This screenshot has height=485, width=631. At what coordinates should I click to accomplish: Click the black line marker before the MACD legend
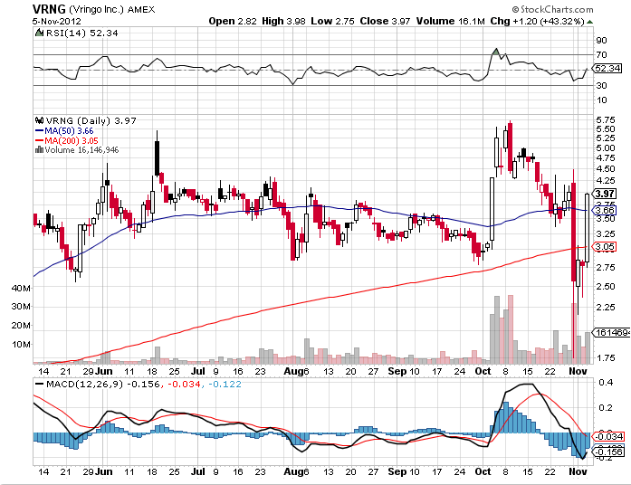tap(40, 384)
